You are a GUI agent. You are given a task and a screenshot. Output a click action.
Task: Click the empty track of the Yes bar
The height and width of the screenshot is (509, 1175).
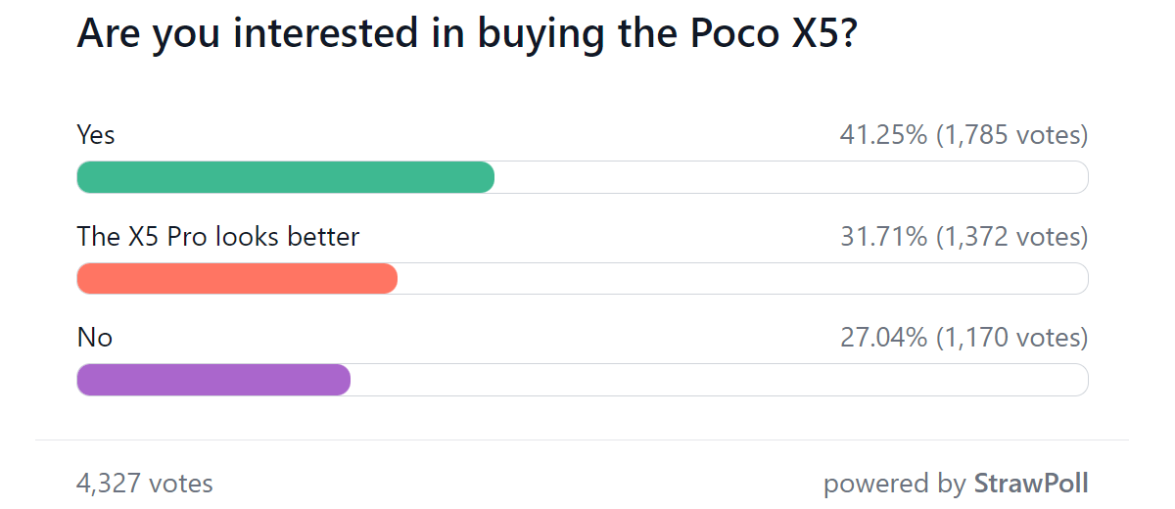tap(791, 177)
